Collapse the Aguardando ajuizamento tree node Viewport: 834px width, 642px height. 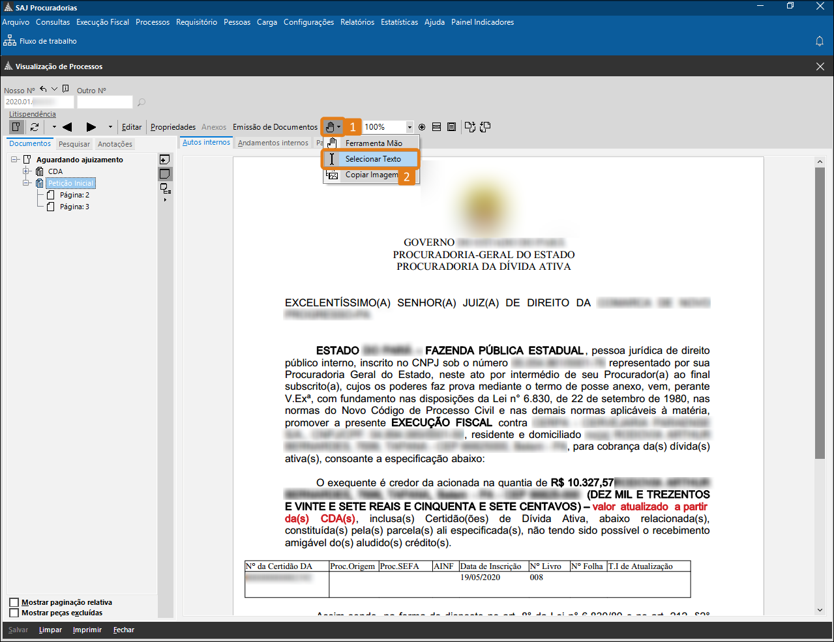[x=15, y=160]
